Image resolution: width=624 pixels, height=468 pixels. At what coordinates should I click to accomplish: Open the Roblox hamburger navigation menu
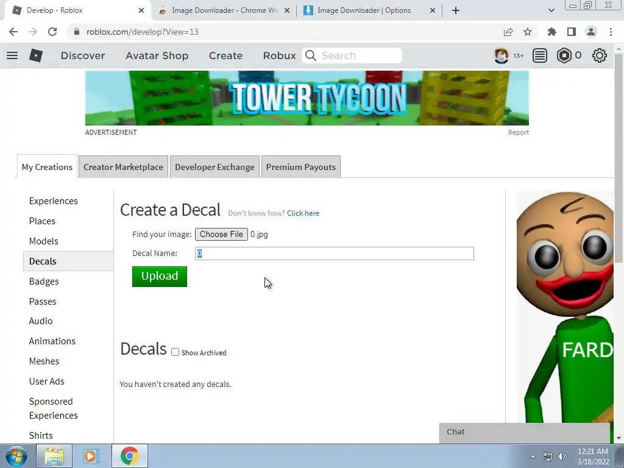tap(12, 55)
